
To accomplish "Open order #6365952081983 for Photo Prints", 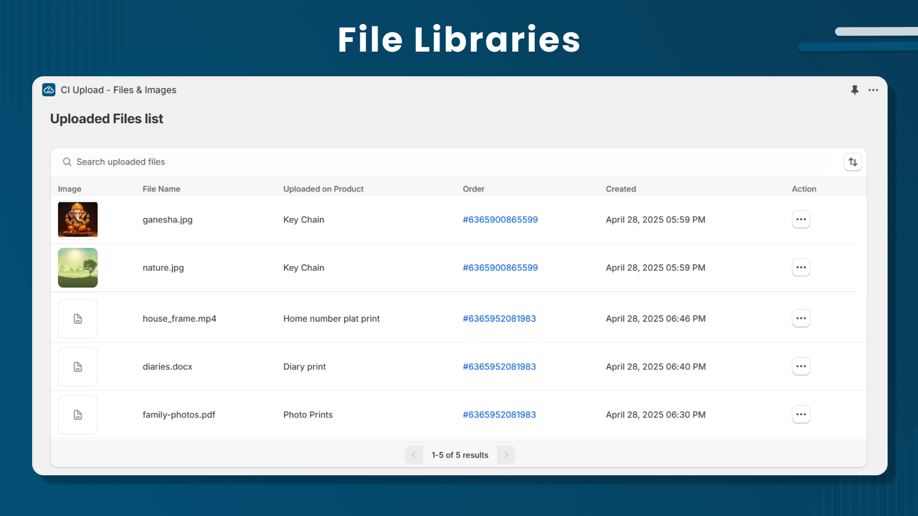I will click(x=499, y=415).
